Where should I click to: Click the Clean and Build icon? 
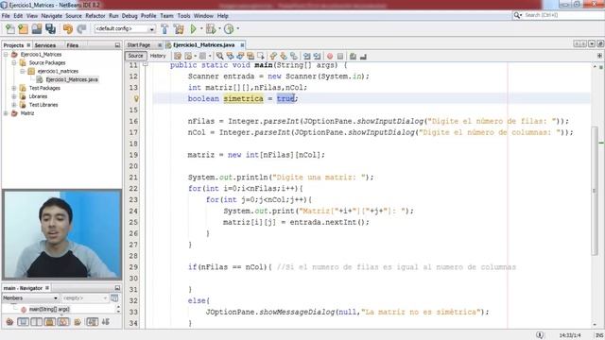(179, 29)
